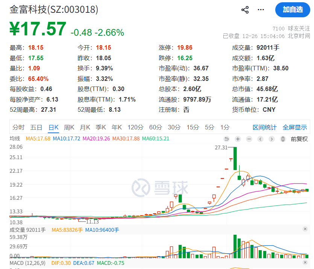Image resolution: width=314 pixels, height=269 pixels.
Task: Click the volume MA5:83826手 label
Action: point(67,230)
